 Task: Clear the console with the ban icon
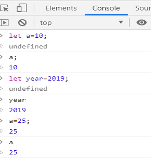[22, 23]
